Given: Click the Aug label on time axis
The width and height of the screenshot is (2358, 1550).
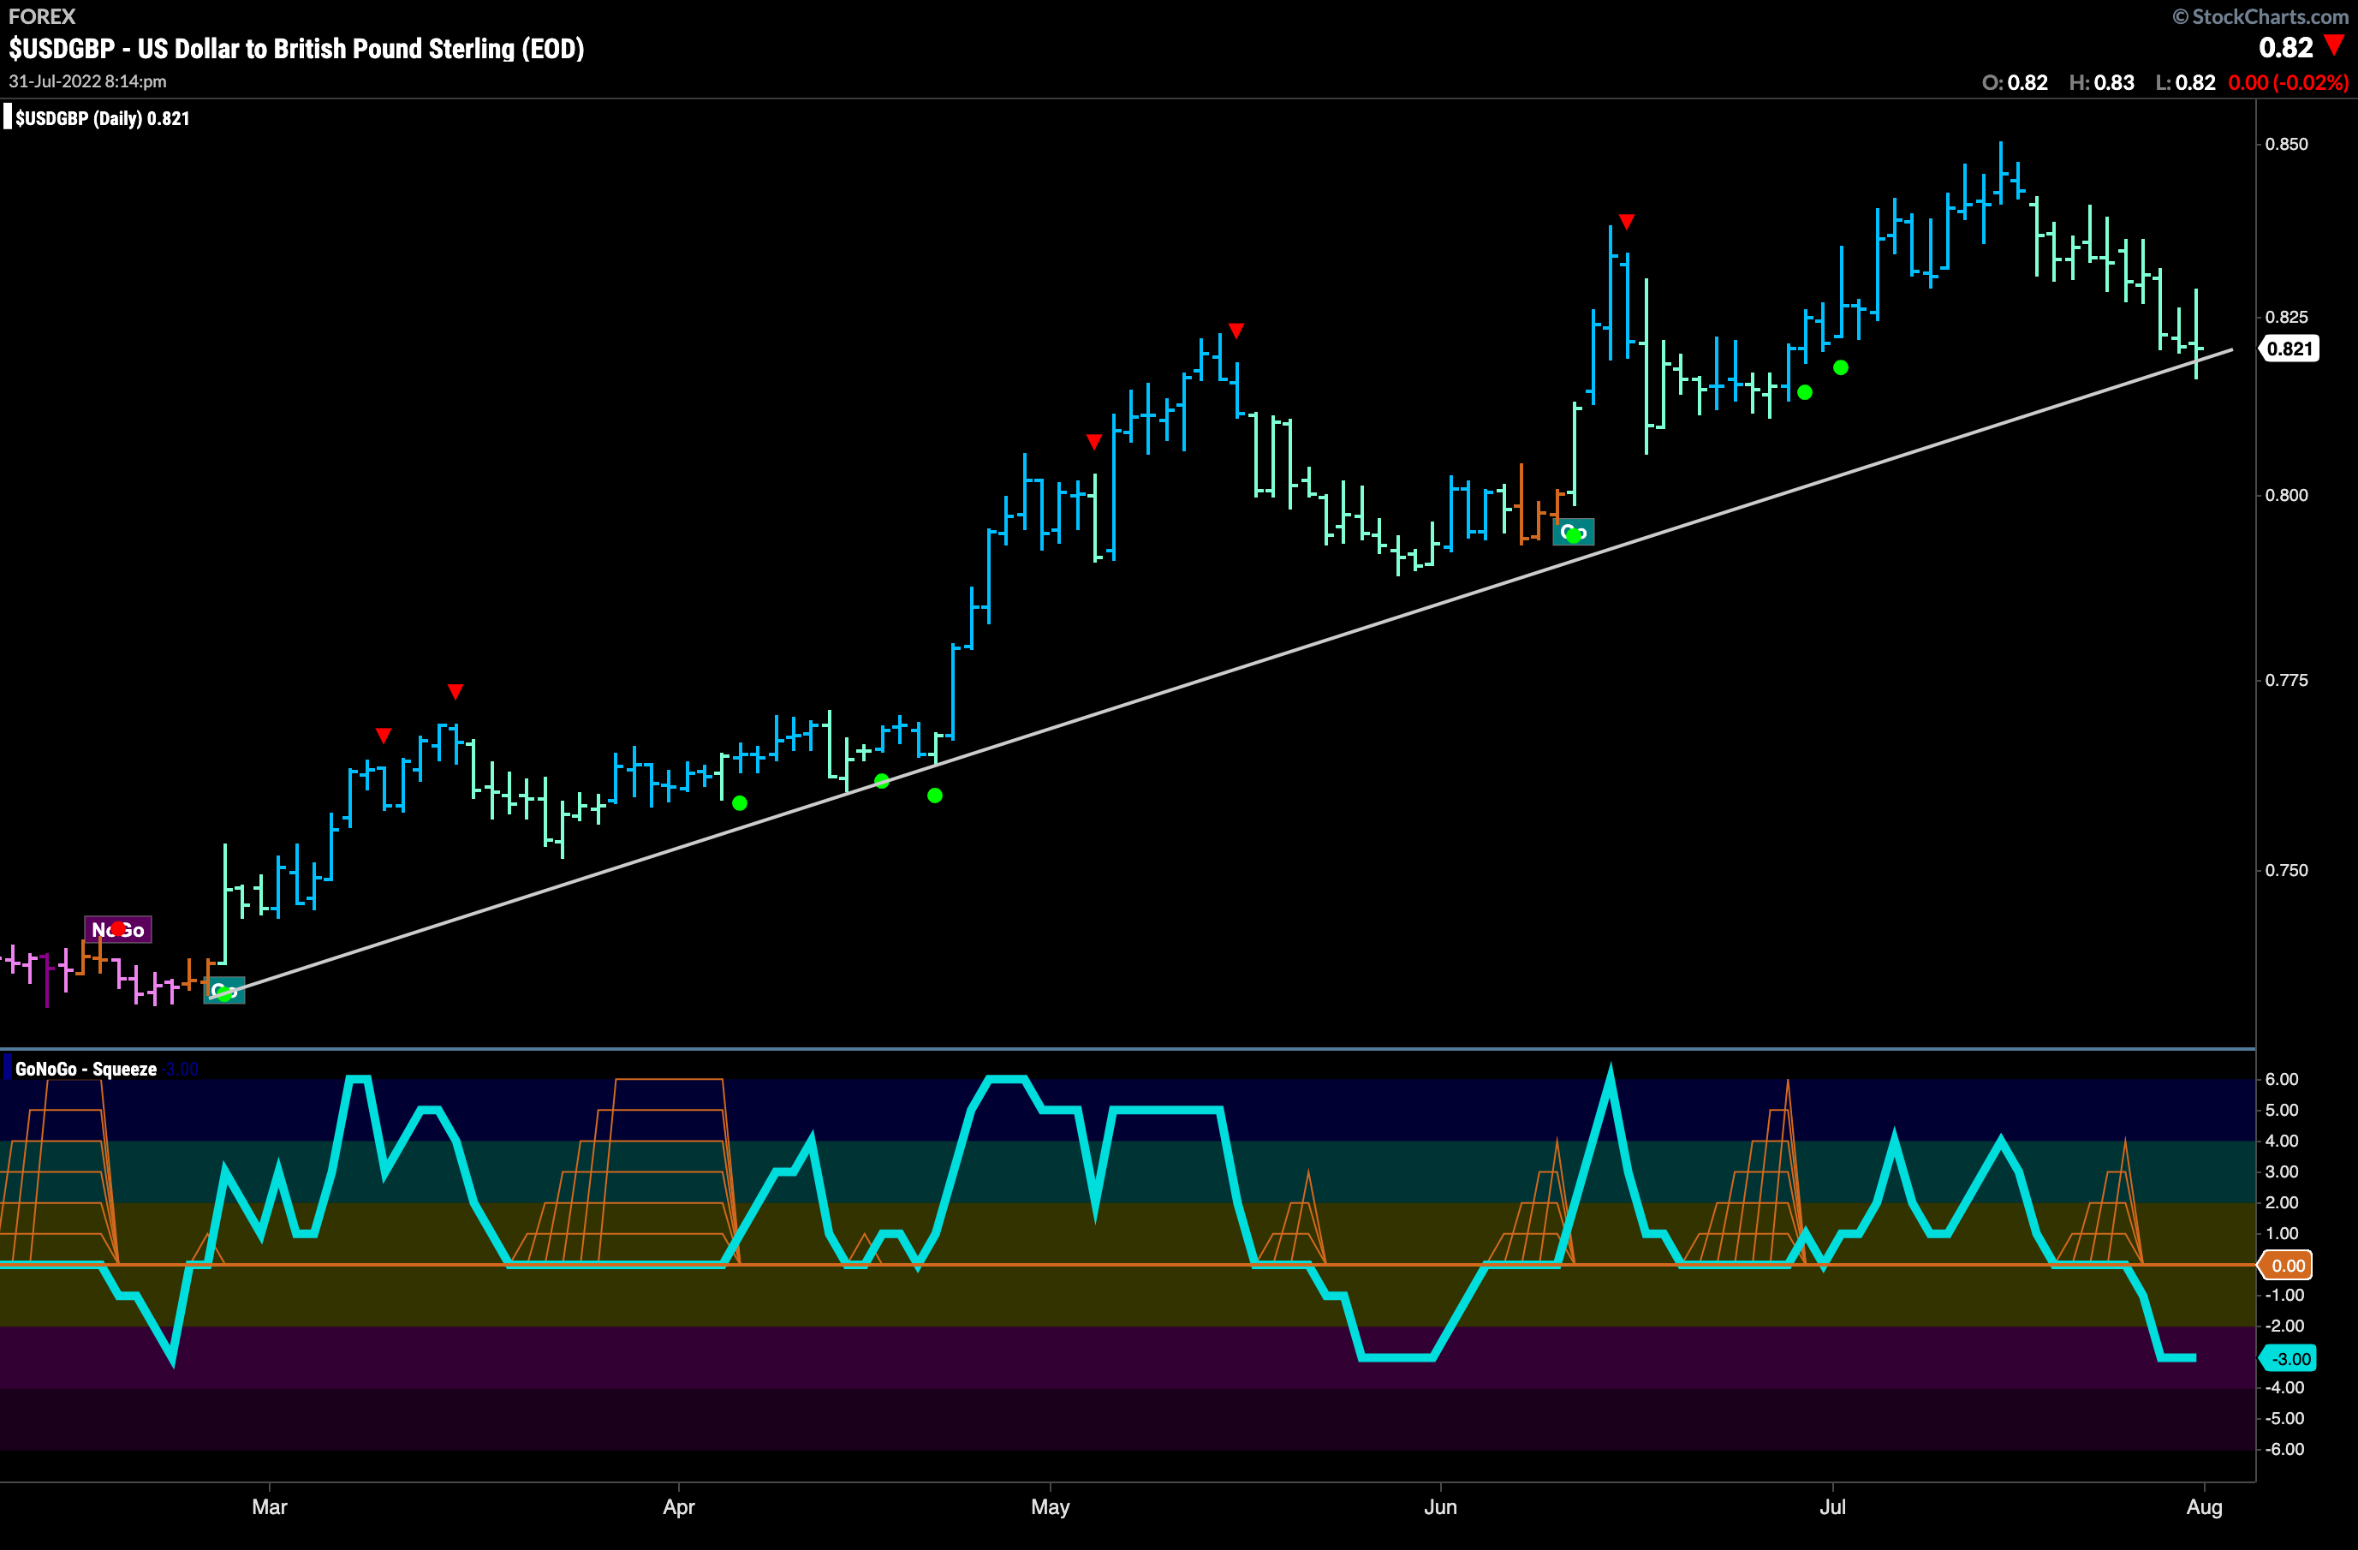Looking at the screenshot, I should point(2205,1507).
